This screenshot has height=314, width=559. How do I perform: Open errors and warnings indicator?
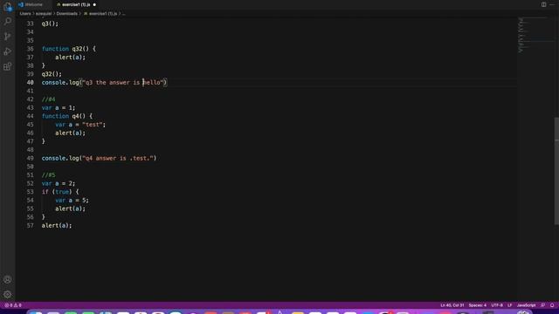(13, 305)
